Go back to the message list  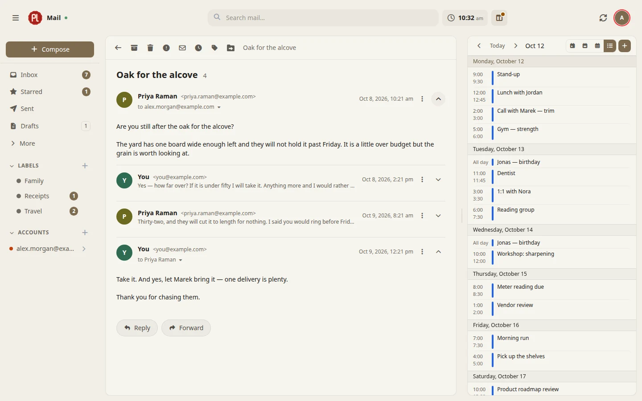(118, 48)
